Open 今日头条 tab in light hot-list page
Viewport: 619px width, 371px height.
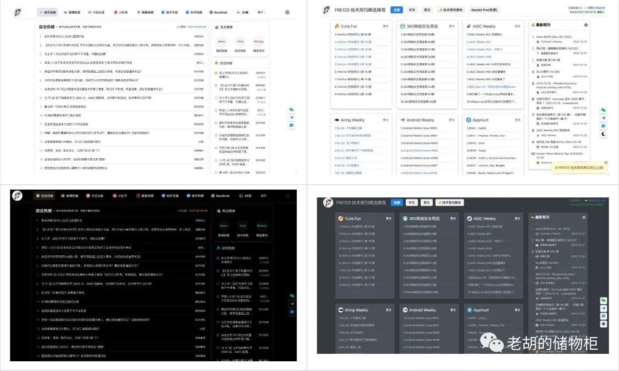[96, 12]
